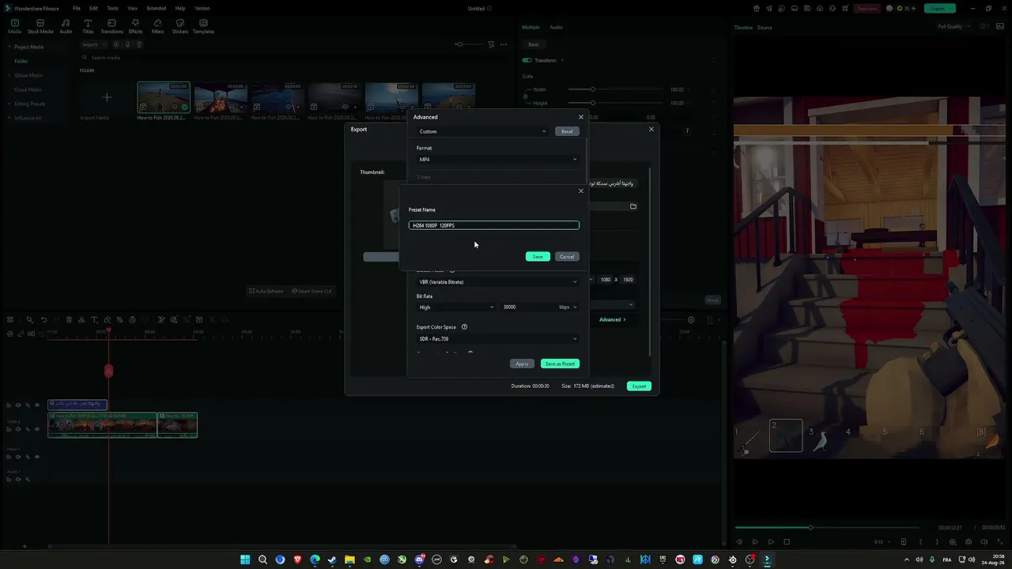Toggle visibility of the Video 2 track
The height and width of the screenshot is (569, 1012).
tap(36, 429)
